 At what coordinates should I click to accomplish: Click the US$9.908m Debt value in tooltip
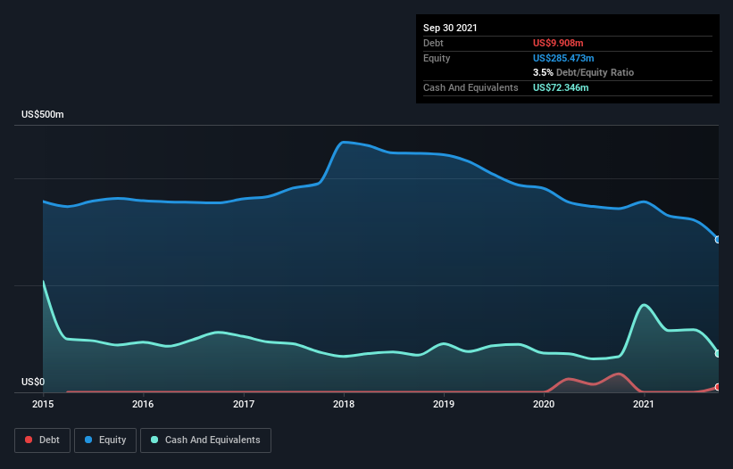[x=558, y=43]
